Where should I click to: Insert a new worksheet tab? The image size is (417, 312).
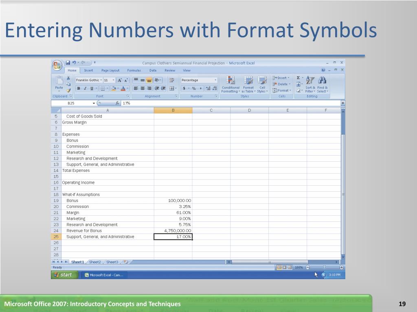[126, 262]
